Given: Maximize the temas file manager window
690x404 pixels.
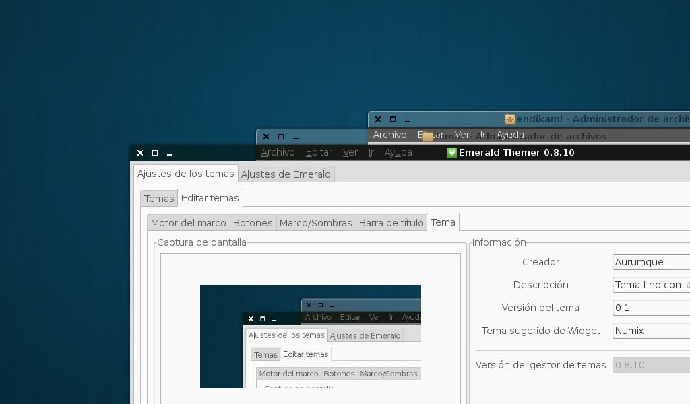Looking at the screenshot, I should (281, 137).
